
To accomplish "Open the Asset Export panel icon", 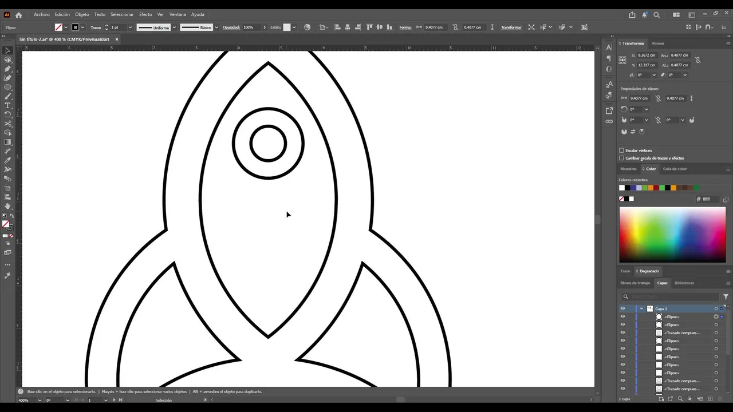I will point(609,110).
